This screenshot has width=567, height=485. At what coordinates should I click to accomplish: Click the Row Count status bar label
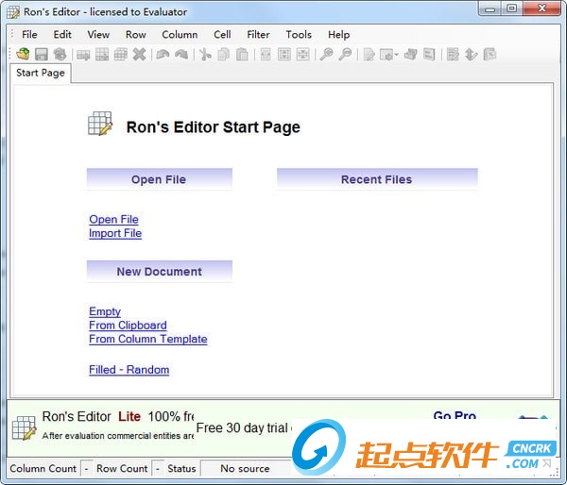tap(122, 468)
